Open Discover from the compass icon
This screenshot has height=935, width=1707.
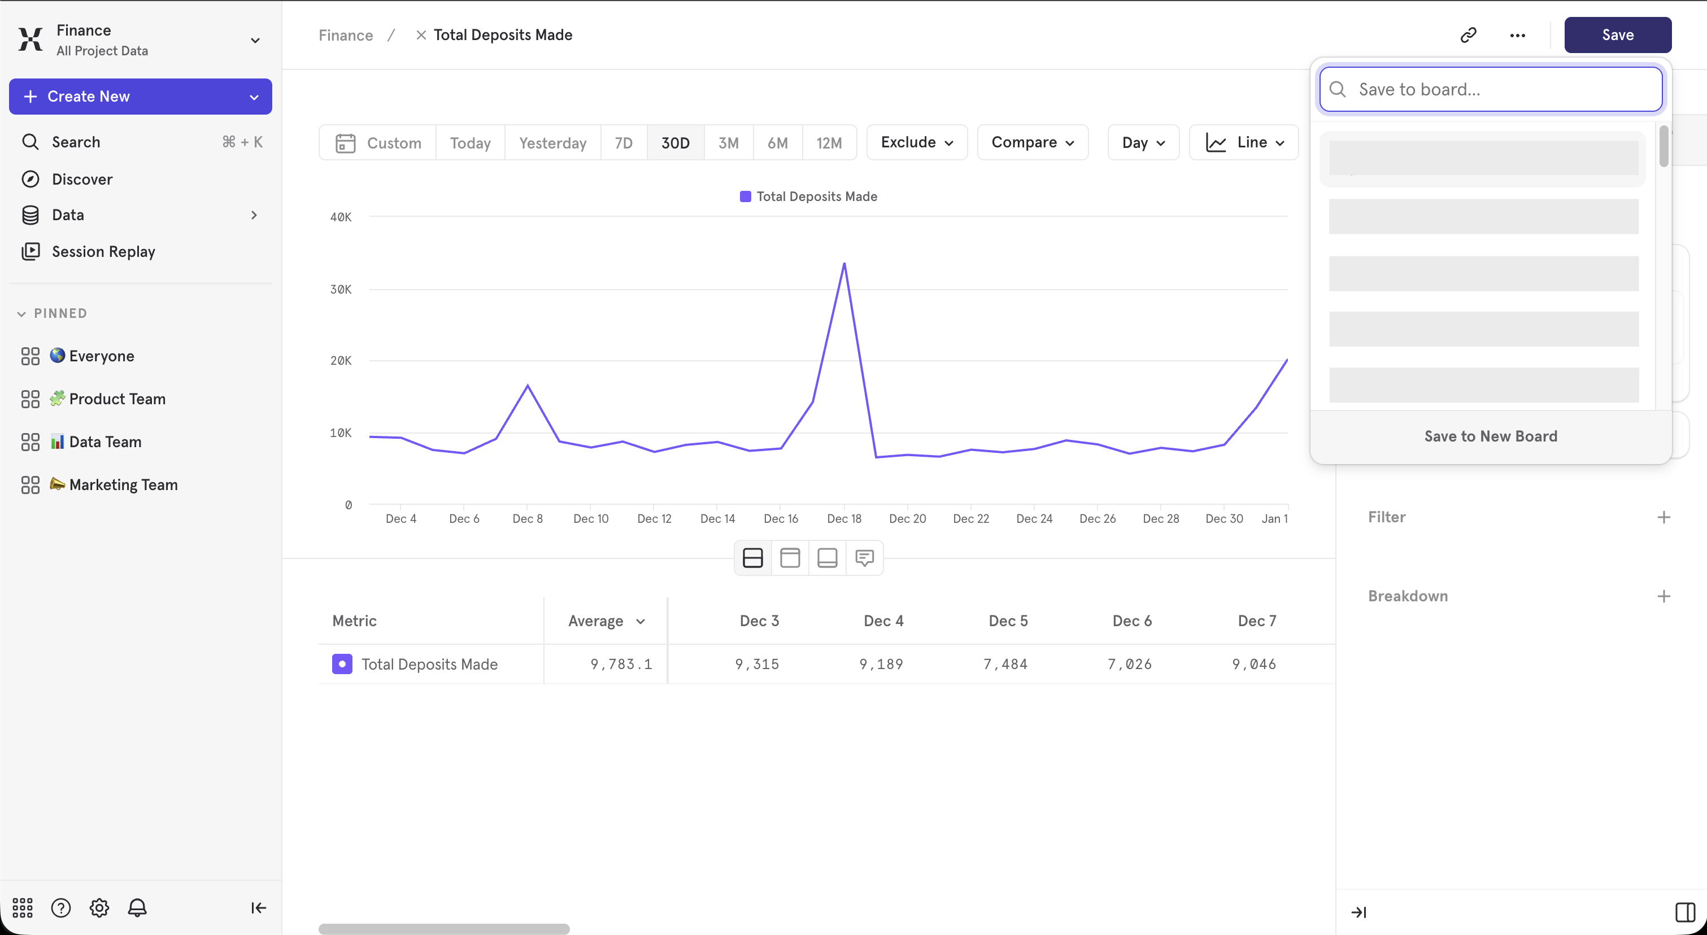(x=31, y=179)
